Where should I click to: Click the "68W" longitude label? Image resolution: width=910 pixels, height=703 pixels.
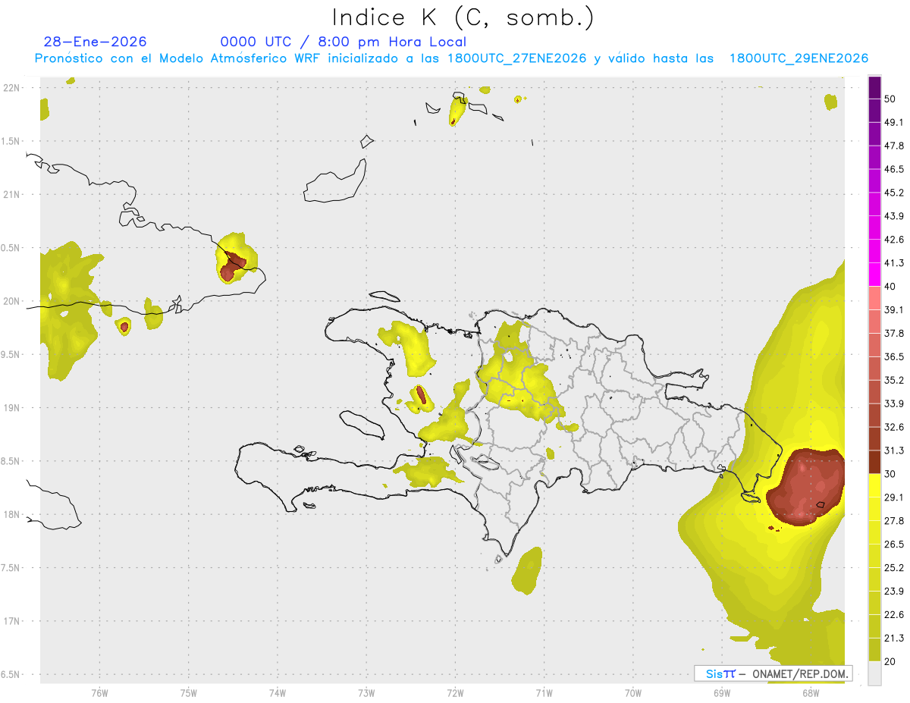coord(811,693)
